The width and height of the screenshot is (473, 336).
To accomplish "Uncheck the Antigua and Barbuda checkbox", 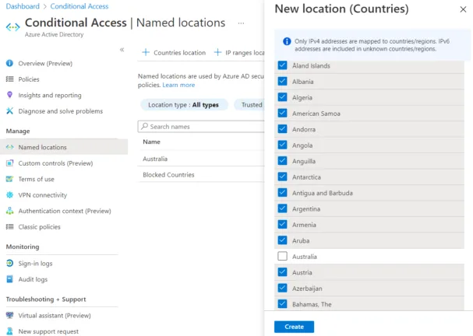I will click(x=282, y=193).
